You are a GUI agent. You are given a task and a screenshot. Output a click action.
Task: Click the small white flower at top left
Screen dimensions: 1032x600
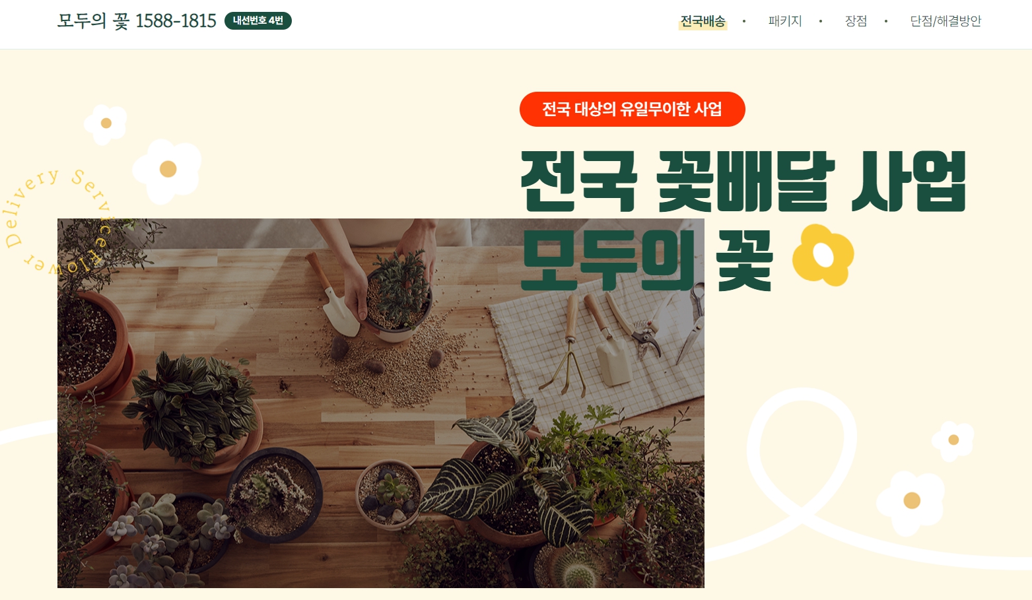click(106, 123)
